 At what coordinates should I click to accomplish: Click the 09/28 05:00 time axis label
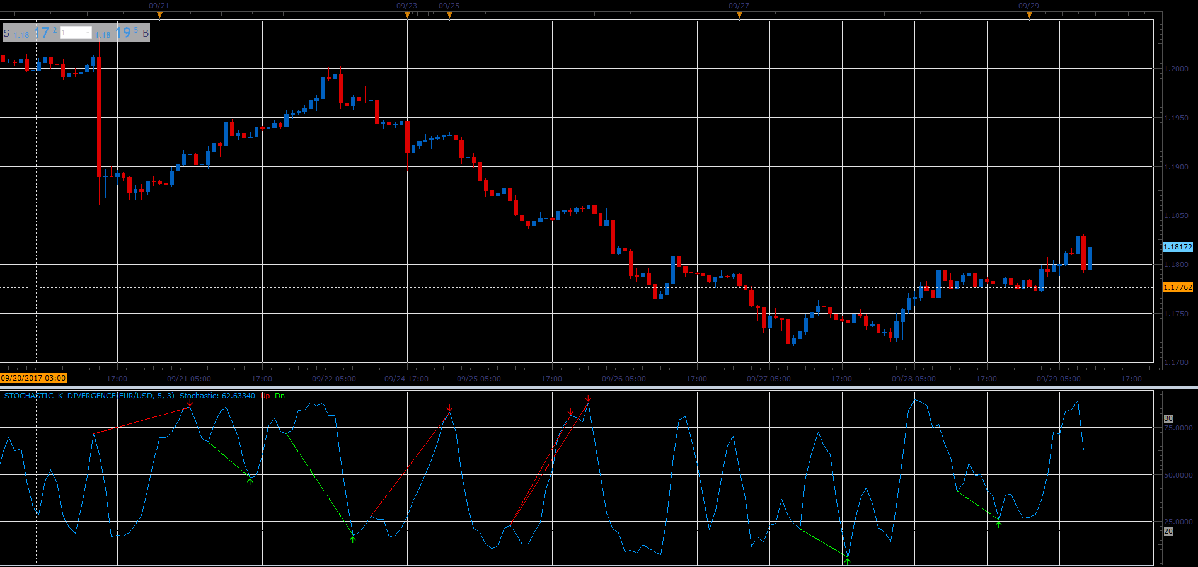pos(914,379)
